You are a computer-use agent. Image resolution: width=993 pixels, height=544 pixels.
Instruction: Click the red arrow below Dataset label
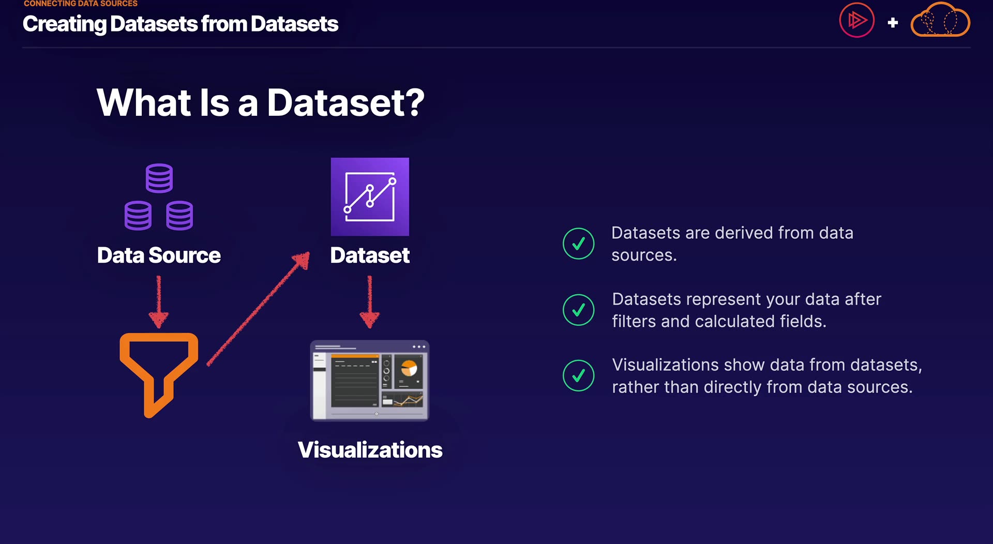tap(369, 302)
